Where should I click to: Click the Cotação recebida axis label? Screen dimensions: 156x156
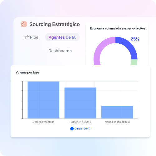[43, 122]
